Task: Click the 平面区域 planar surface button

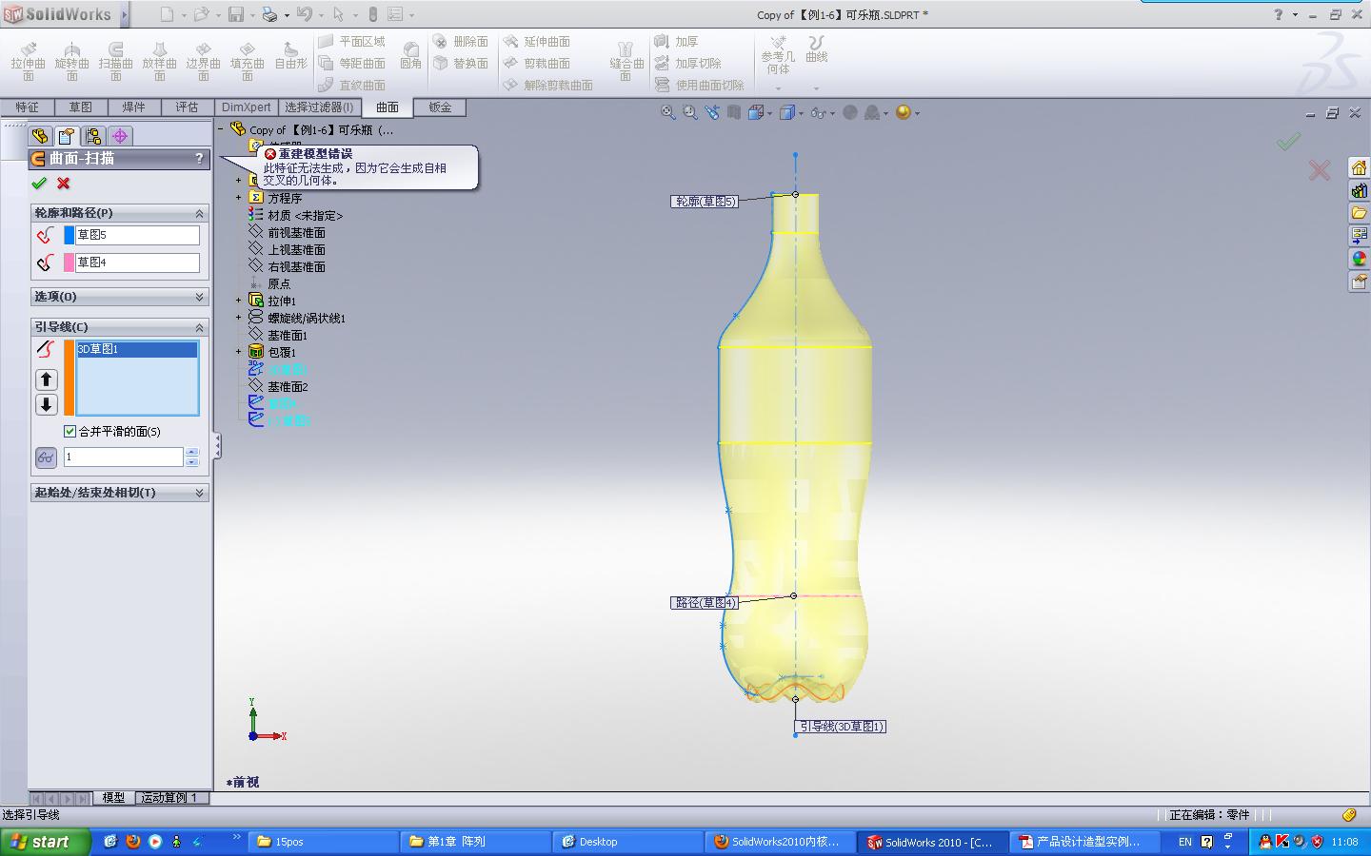Action: (x=351, y=41)
